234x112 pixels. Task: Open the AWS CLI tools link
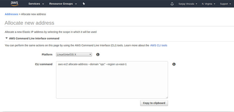159,45
